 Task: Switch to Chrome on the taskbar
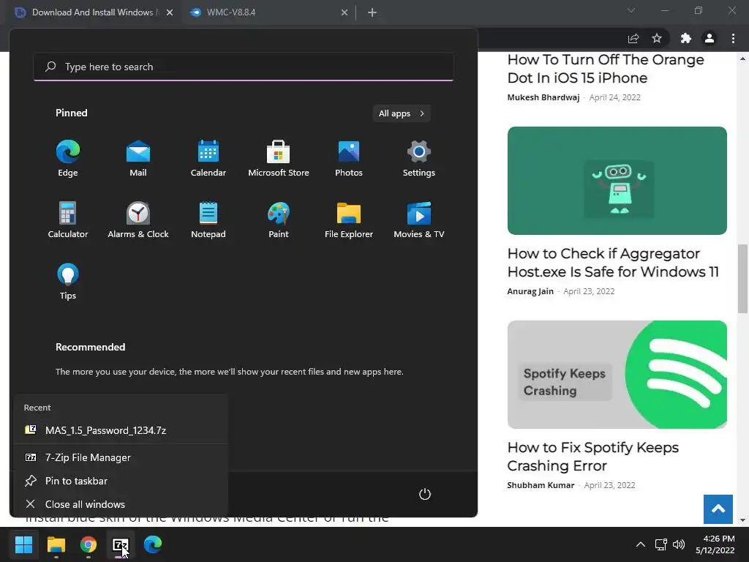[x=89, y=544]
